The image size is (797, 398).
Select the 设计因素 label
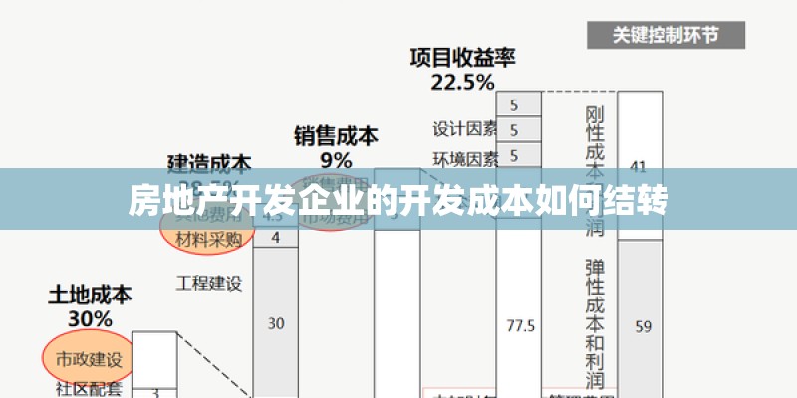465,129
